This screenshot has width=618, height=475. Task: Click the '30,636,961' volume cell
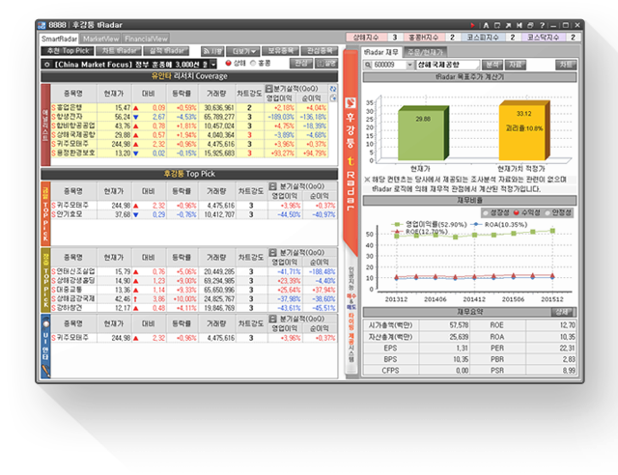[x=219, y=107]
